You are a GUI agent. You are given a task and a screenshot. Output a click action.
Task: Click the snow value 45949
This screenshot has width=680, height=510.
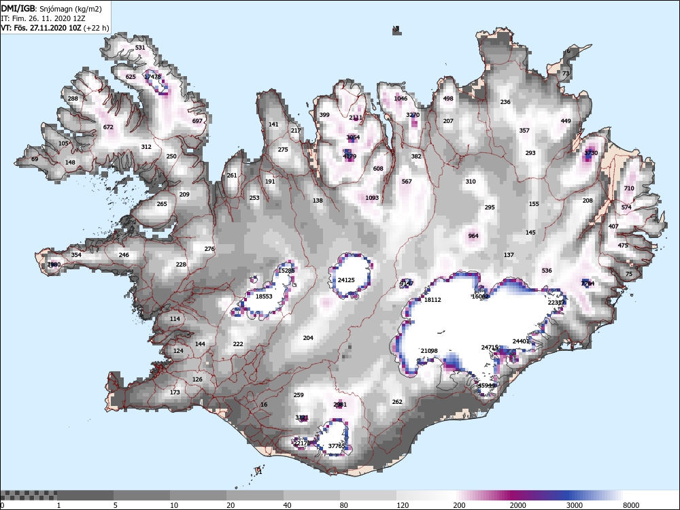486,386
